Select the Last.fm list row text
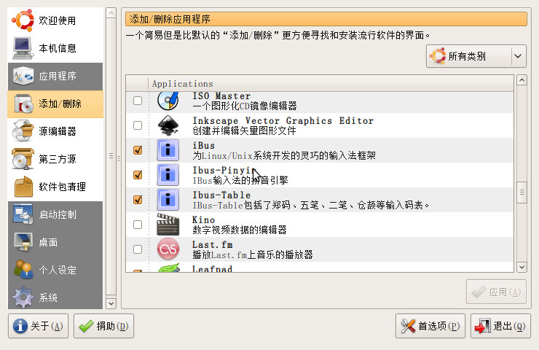The width and height of the screenshot is (539, 350). point(252,249)
